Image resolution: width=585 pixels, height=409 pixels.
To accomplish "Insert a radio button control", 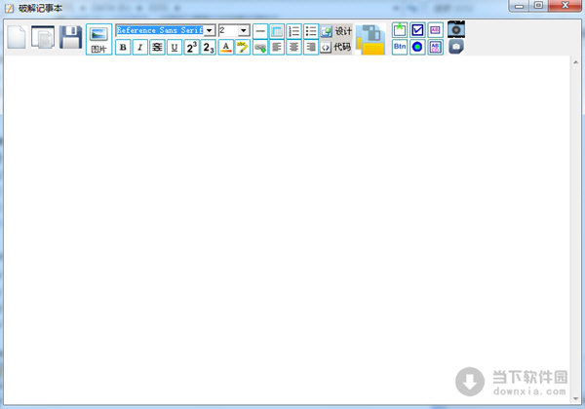I will (x=417, y=47).
